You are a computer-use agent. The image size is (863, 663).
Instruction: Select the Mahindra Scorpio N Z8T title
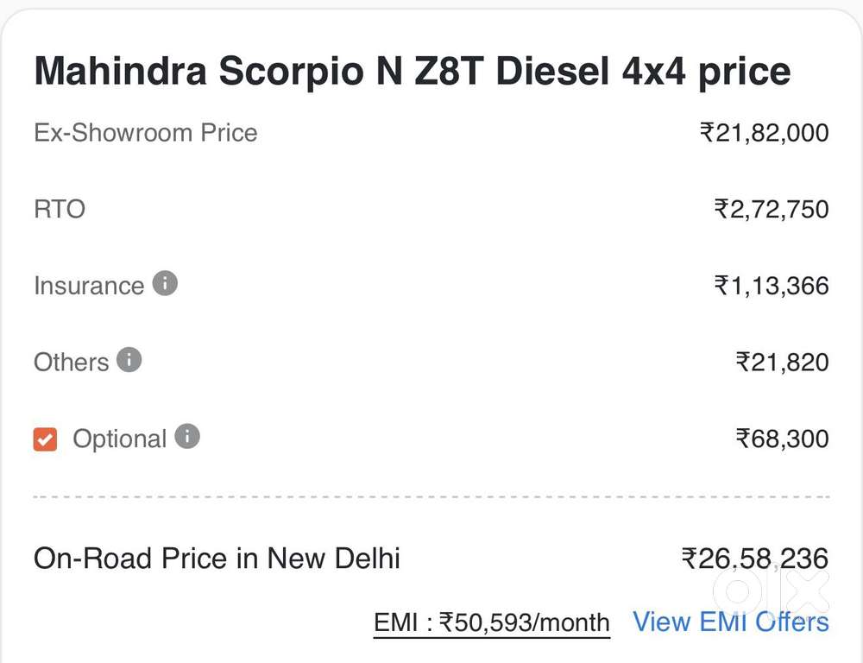point(412,72)
